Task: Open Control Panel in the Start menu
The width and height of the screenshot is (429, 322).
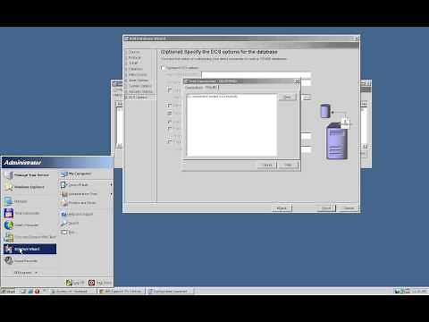Action: click(x=86, y=185)
